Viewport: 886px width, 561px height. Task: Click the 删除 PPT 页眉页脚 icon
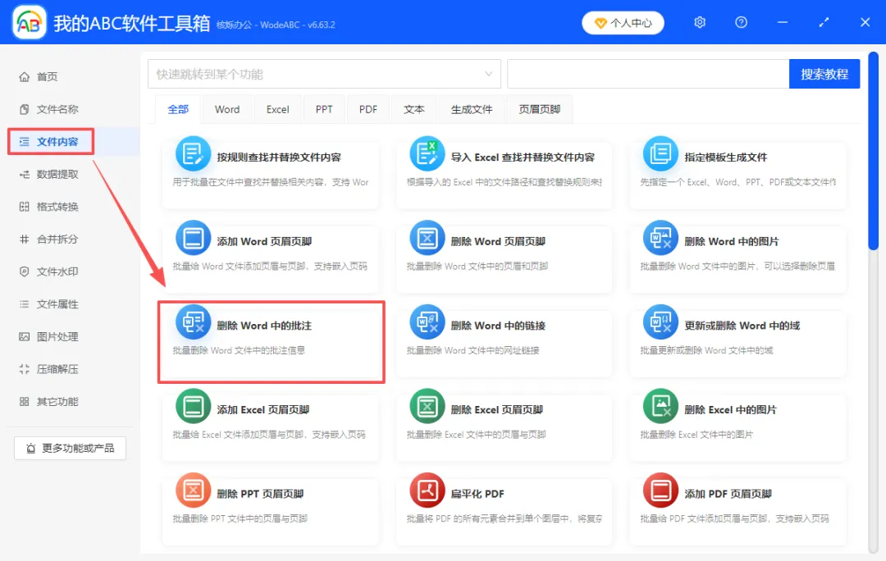(193, 490)
